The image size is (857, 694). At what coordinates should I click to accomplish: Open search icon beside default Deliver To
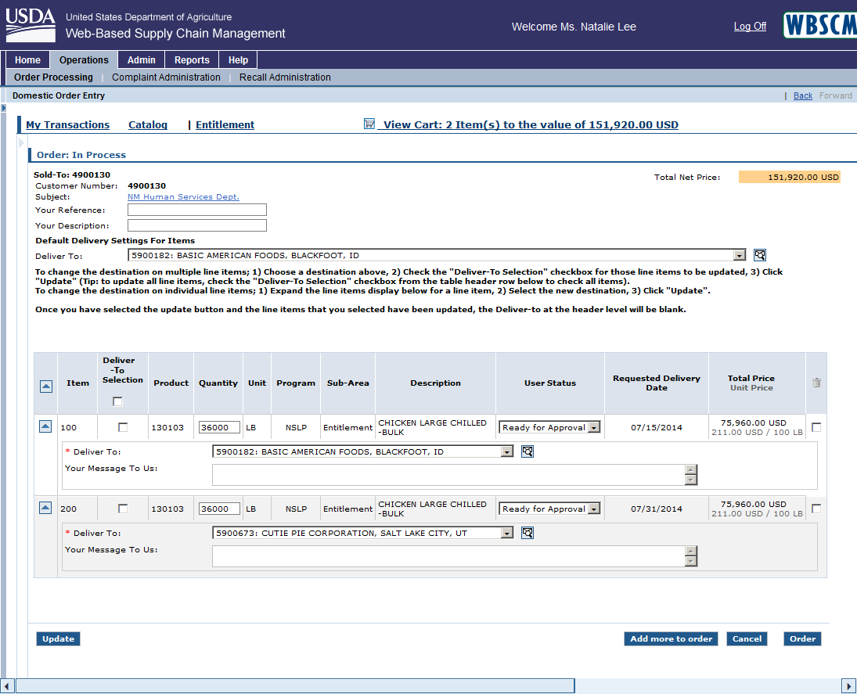(759, 255)
